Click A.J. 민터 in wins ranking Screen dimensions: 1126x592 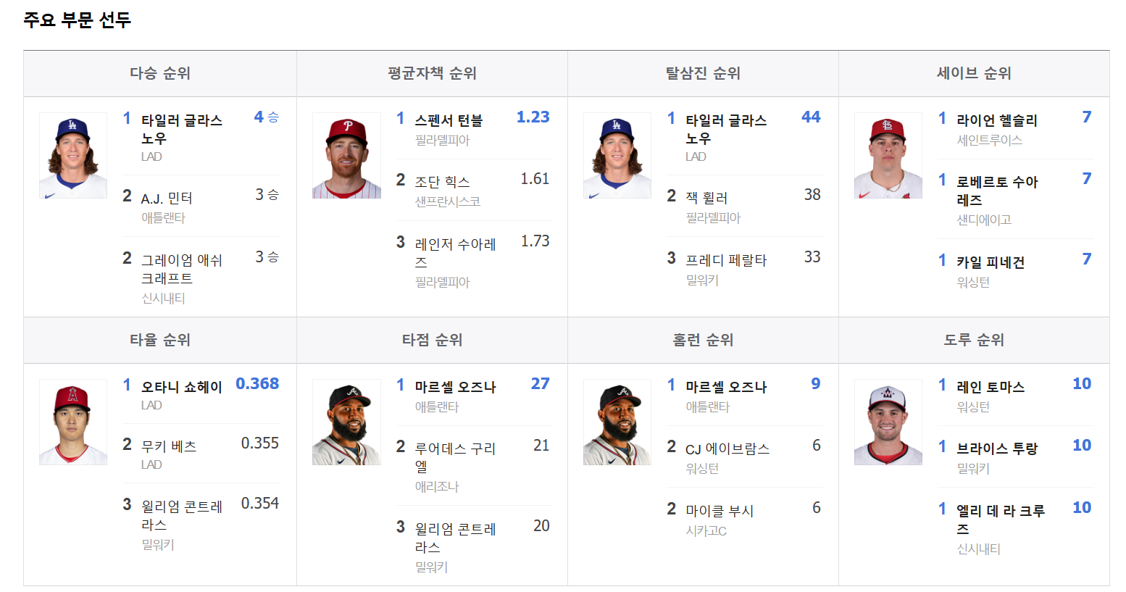point(167,198)
